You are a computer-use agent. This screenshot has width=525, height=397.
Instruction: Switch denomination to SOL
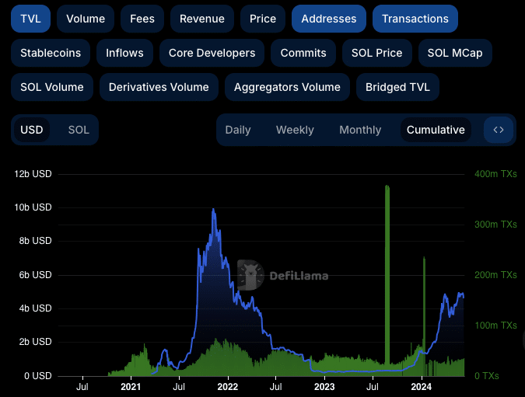coord(79,130)
